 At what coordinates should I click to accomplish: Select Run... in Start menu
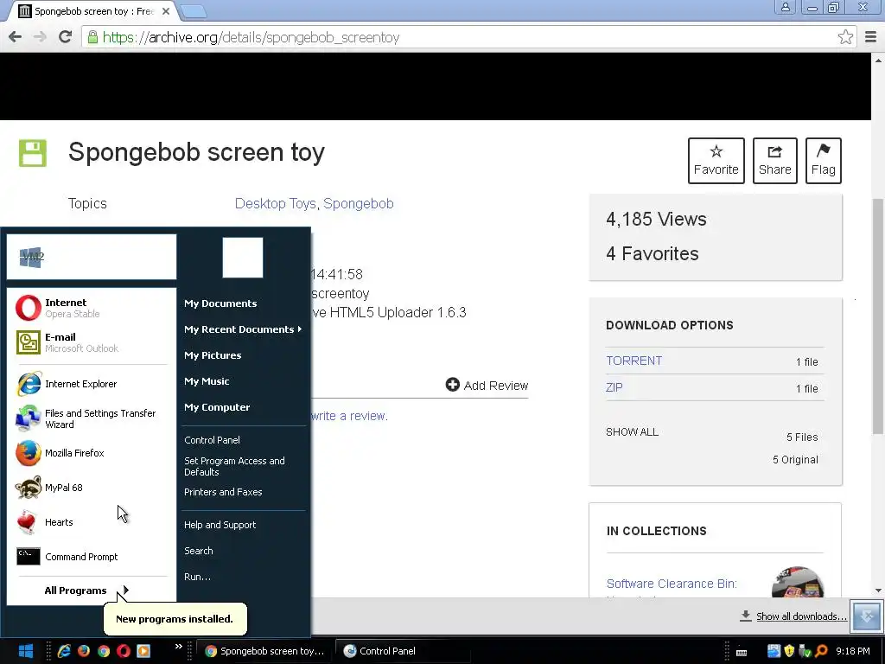click(197, 577)
